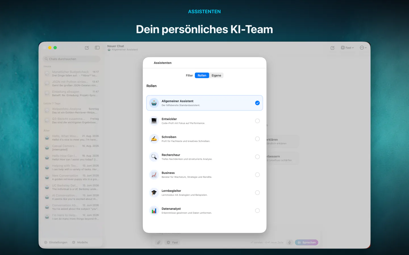Click the paperclip attachment icon

click(159, 243)
